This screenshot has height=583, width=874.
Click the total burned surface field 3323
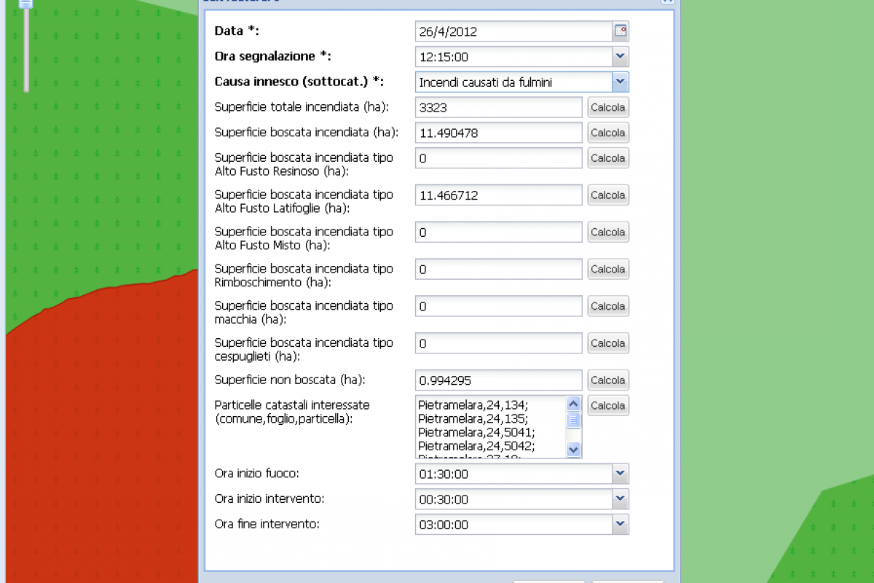pos(499,107)
